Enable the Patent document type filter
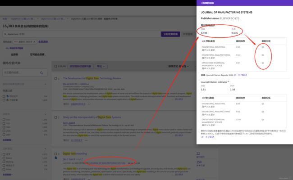The height and width of the screenshot is (180, 293). [4, 158]
